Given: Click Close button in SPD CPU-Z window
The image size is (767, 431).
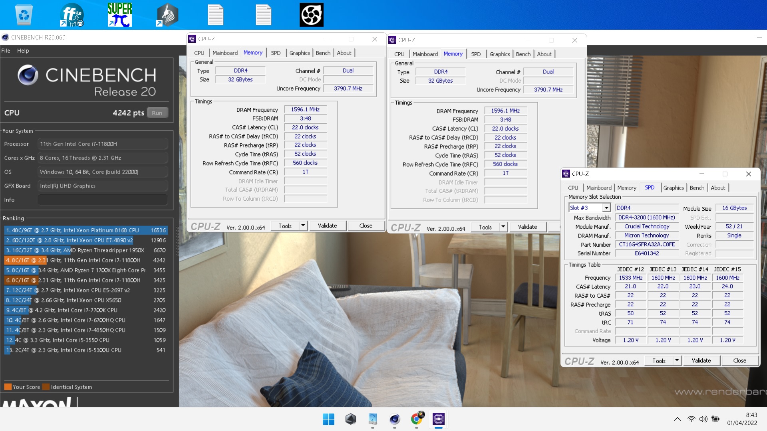Looking at the screenshot, I should tap(739, 361).
